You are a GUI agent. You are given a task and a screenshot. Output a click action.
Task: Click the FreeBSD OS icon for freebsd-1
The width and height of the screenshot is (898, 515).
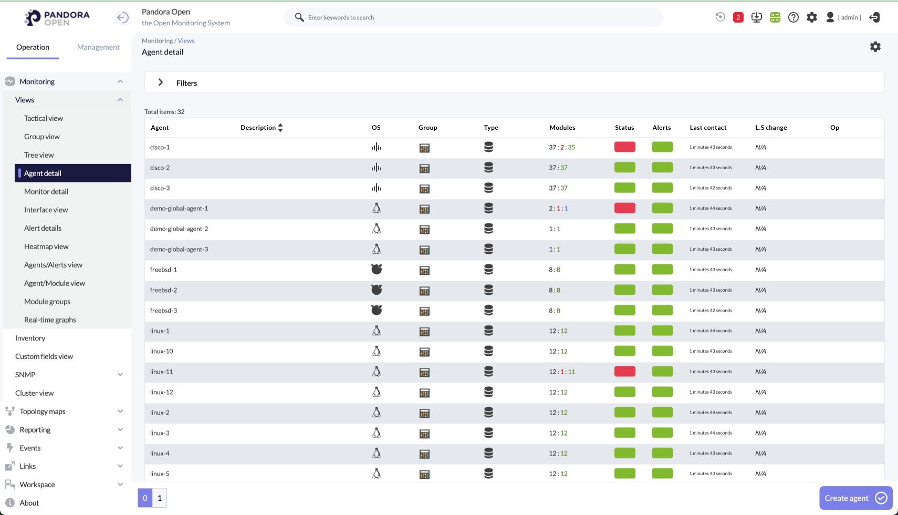(376, 270)
